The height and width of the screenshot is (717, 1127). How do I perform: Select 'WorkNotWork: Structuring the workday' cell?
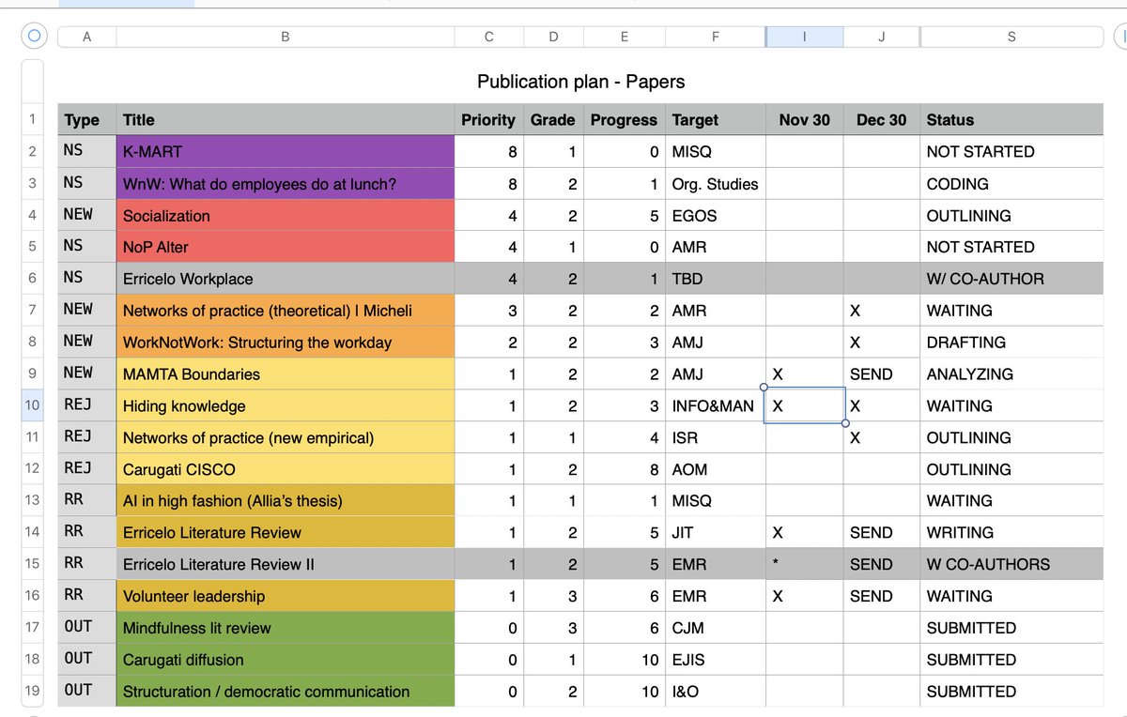(x=286, y=343)
